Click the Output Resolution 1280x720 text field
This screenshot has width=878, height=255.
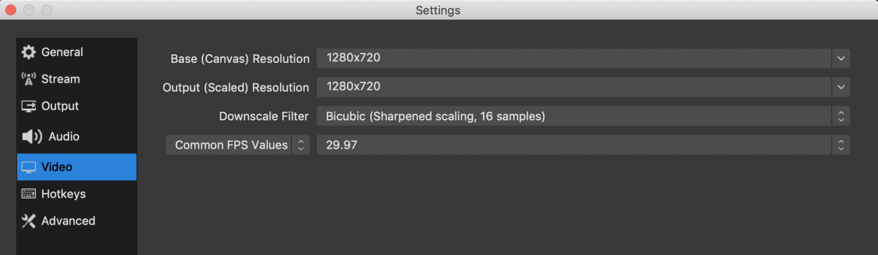574,87
